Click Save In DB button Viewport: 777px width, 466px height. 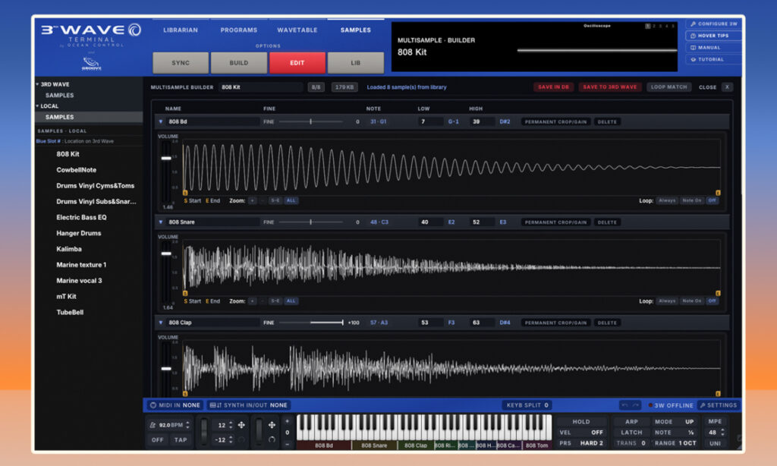pyautogui.click(x=553, y=87)
